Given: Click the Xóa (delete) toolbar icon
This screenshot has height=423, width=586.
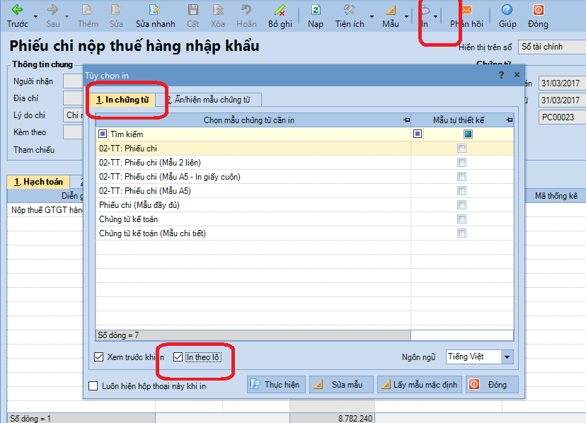Looking at the screenshot, I should pyautogui.click(x=218, y=10).
